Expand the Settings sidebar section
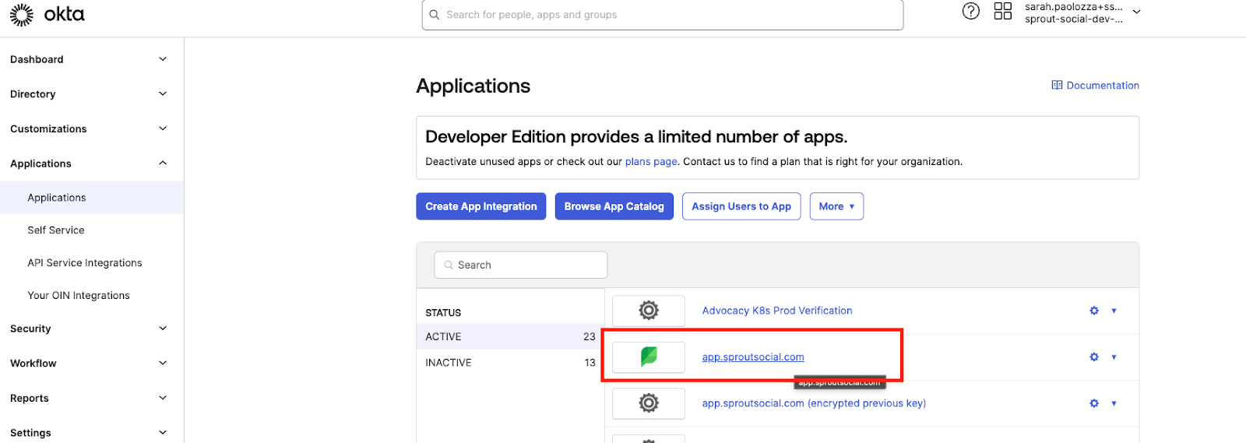1246x443 pixels. pyautogui.click(x=163, y=432)
